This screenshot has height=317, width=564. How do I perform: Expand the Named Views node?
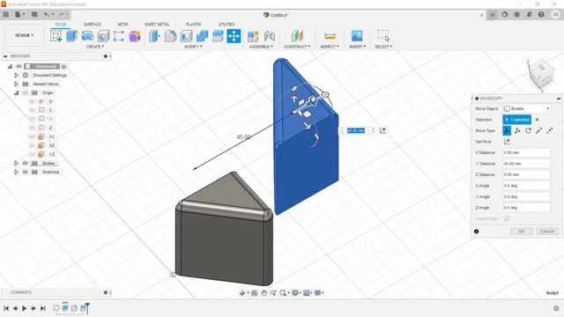(x=16, y=85)
